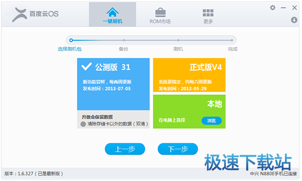Click the 新功能尝鲜,每两周更新 description

click(107, 82)
